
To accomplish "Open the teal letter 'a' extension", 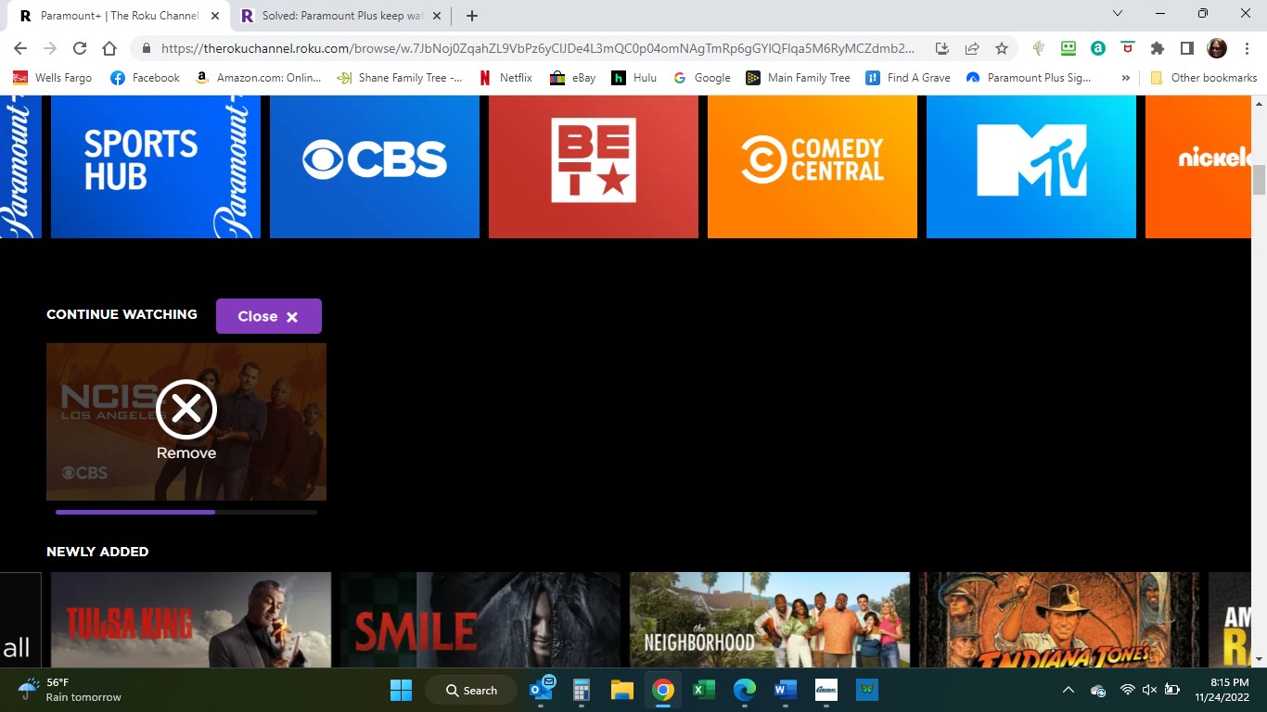I will pyautogui.click(x=1098, y=48).
